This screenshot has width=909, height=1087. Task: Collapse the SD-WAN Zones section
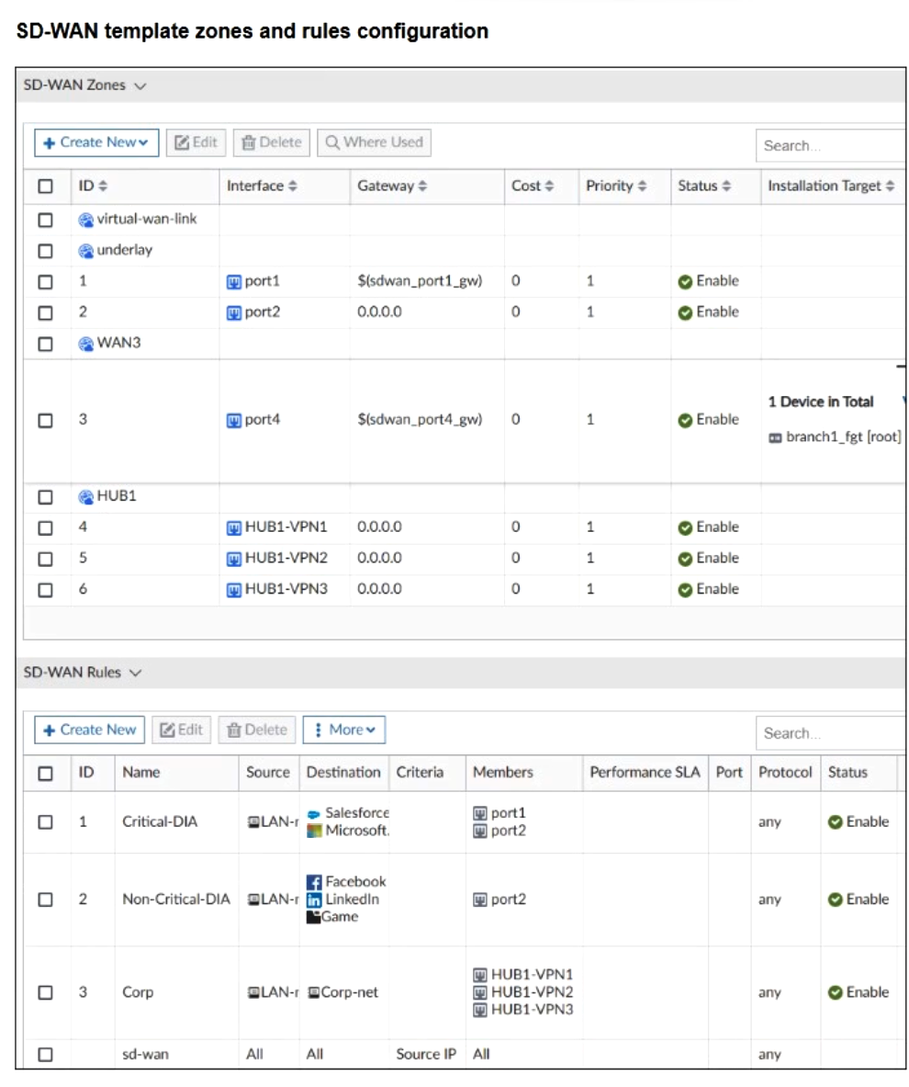140,86
